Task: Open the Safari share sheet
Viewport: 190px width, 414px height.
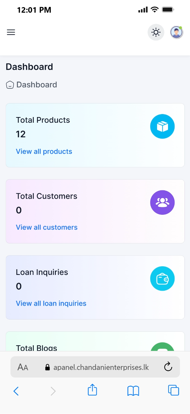Action: (x=92, y=390)
